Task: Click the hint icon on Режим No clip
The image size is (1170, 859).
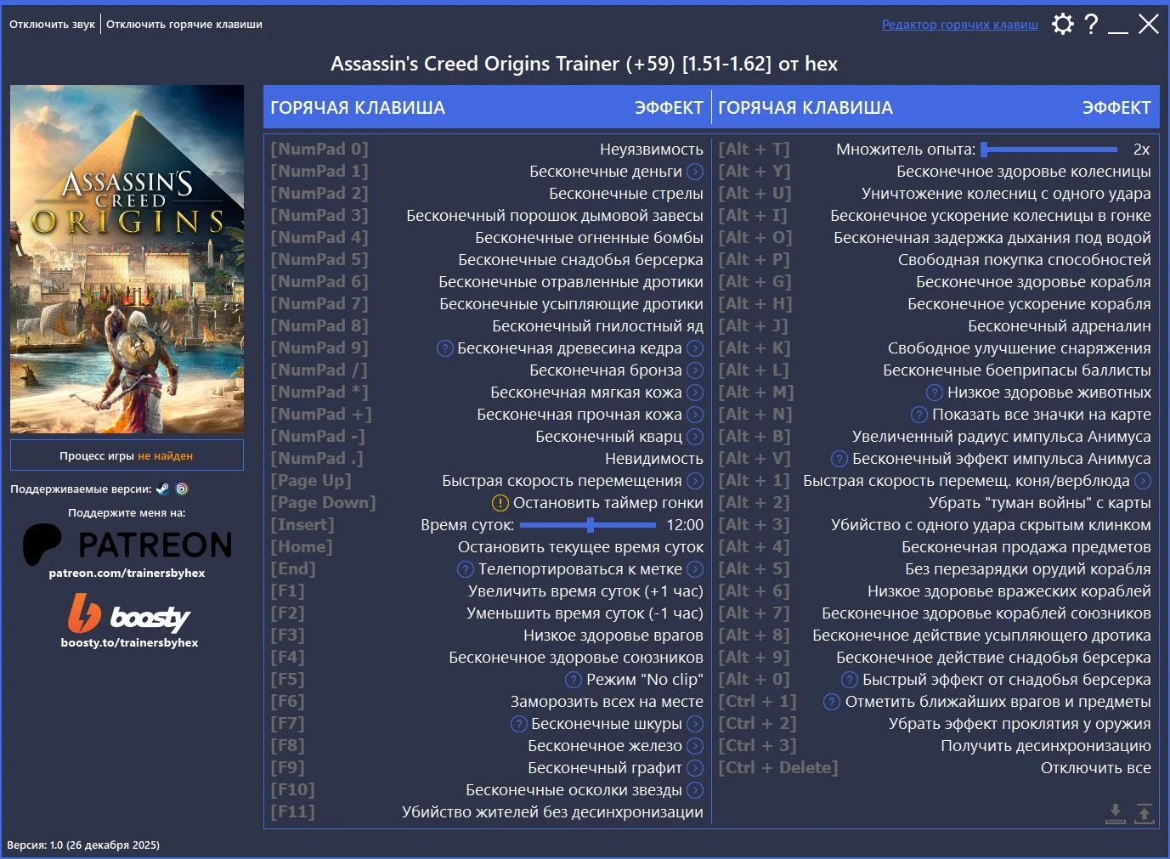Action: (572, 679)
